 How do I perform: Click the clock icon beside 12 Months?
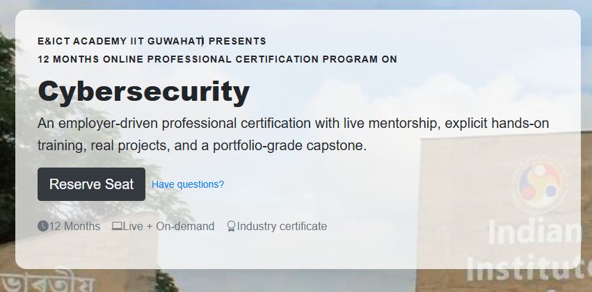[43, 226]
